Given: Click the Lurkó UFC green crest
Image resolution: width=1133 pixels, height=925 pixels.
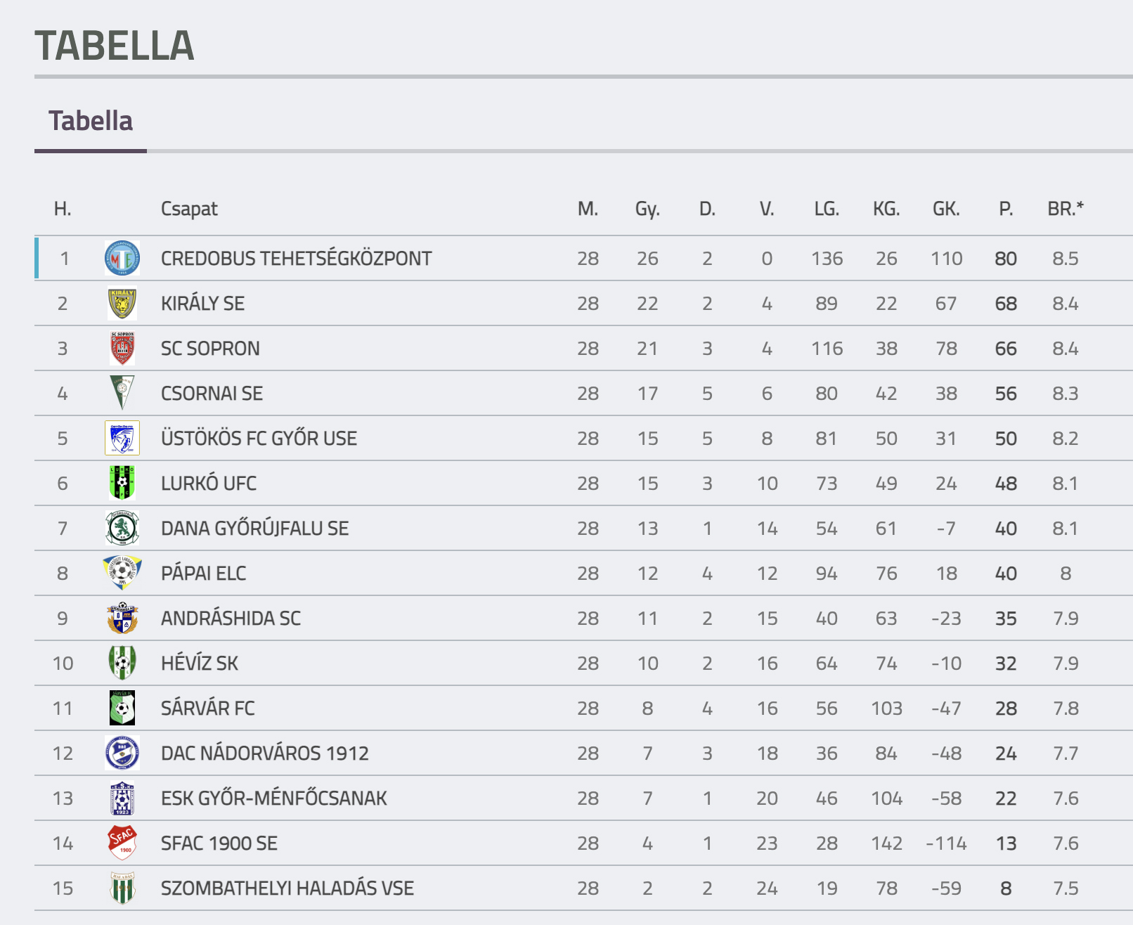Looking at the screenshot, I should pos(122,483).
